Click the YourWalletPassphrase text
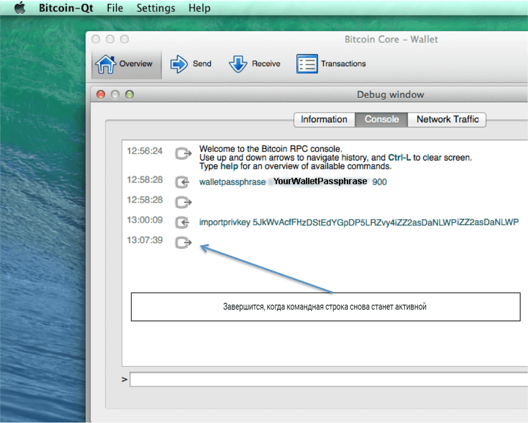The width and height of the screenshot is (528, 423). pyautogui.click(x=320, y=182)
